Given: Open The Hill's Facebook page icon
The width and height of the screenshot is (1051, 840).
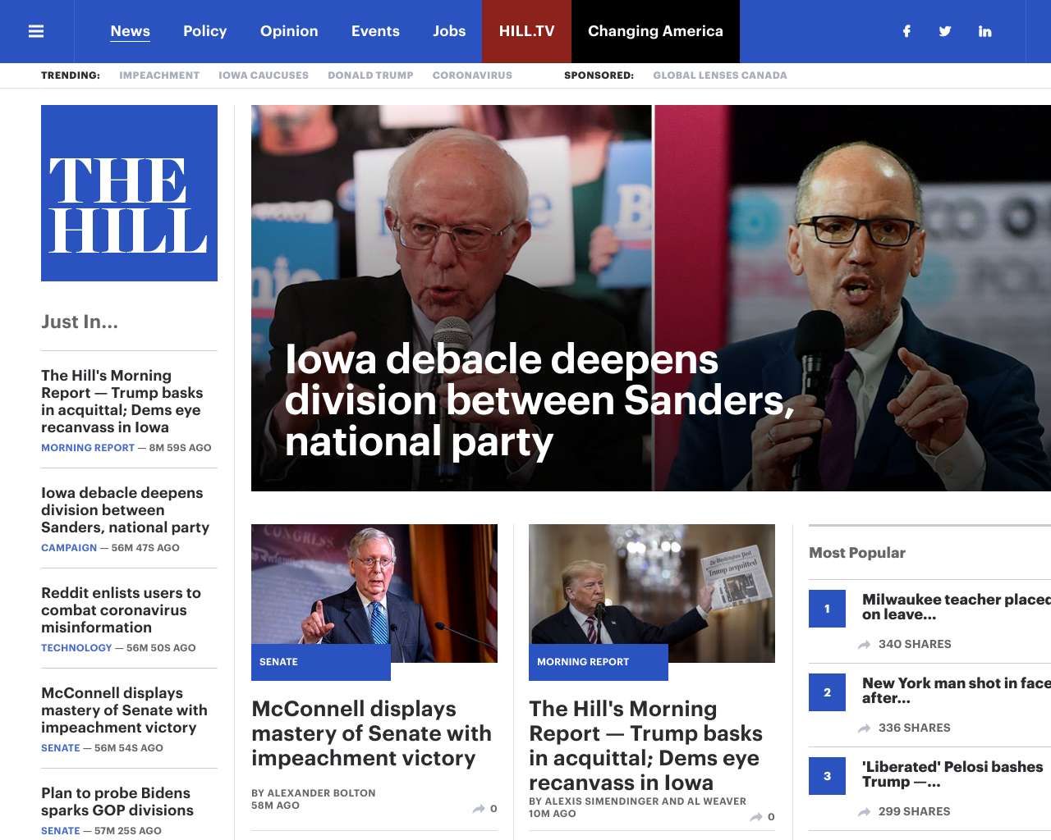Looking at the screenshot, I should [906, 31].
